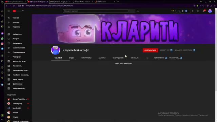This screenshot has height=122, width=217.
Task: Click the browser reload button
Action: pos(14,6)
